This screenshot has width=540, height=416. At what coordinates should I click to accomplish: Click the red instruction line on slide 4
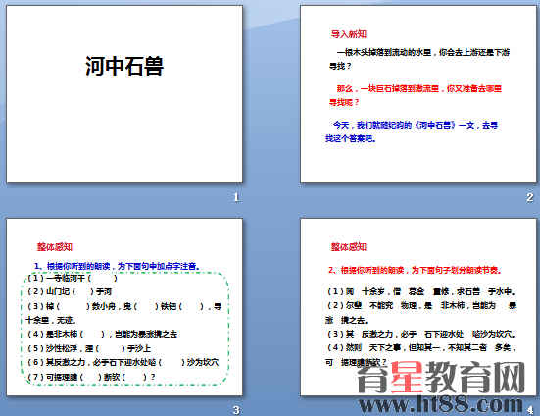415,270
